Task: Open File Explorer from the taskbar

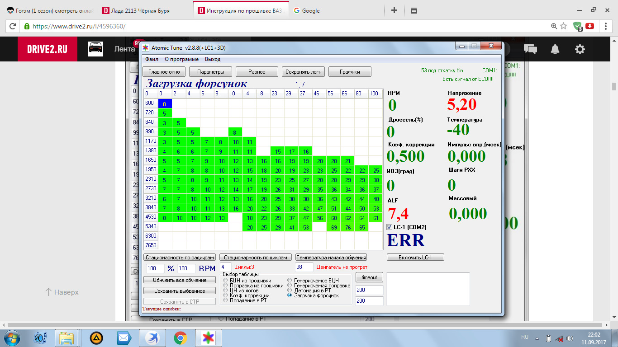Action: (67, 338)
